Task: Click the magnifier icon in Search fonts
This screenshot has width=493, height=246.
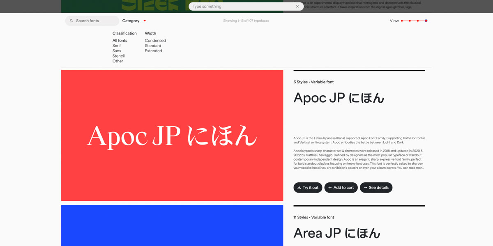Action: [x=71, y=21]
